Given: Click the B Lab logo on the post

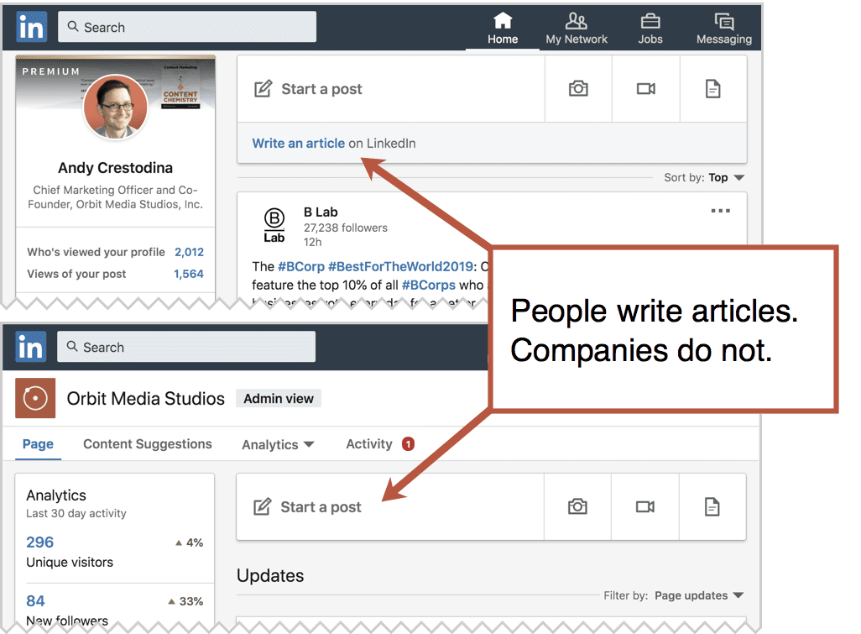Looking at the screenshot, I should [274, 225].
